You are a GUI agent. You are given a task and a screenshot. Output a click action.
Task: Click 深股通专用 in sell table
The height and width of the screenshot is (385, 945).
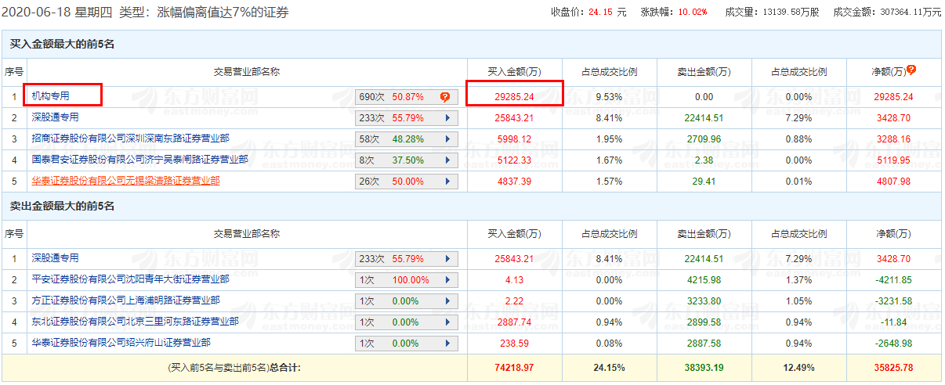pyautogui.click(x=55, y=258)
